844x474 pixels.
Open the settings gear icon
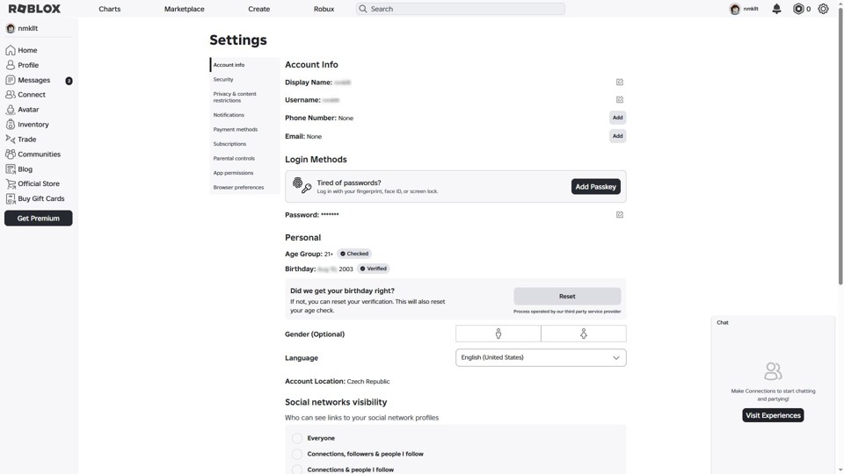point(823,9)
